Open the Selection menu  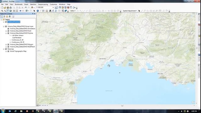[33, 4]
